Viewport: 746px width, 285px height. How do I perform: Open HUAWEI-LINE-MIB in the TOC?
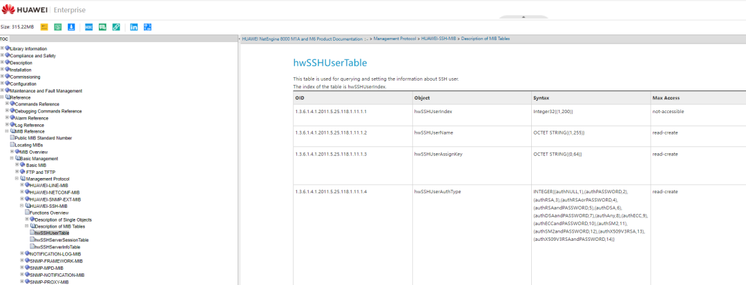[48, 185]
